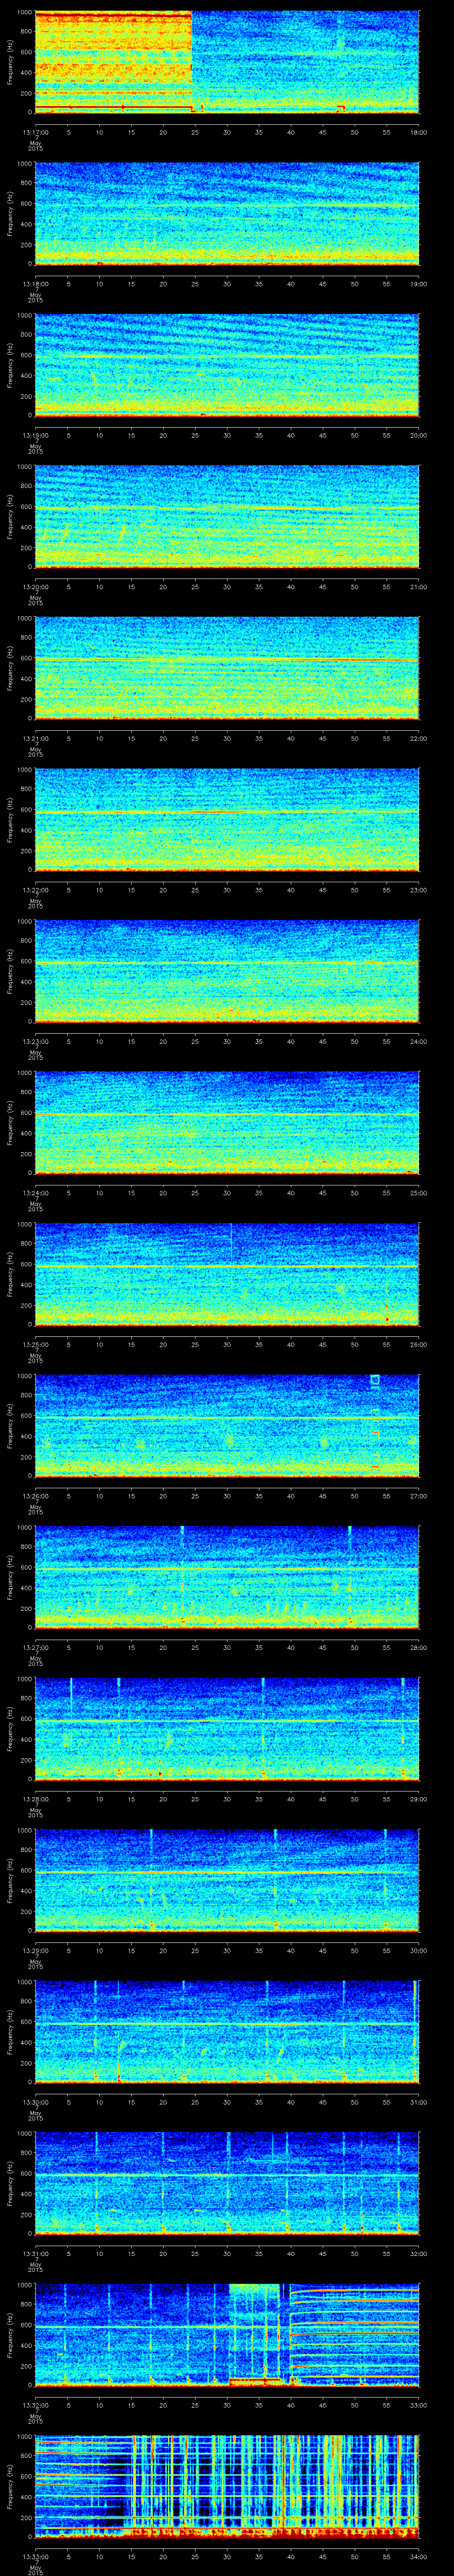
Task: Select the spectrogram panel beginning at 13:26:00
Action: [227, 1425]
